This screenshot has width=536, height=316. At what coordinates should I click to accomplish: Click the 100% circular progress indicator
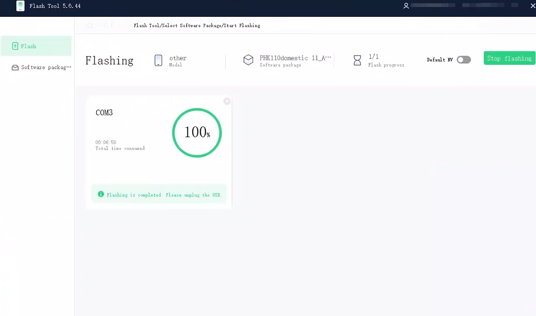pyautogui.click(x=197, y=133)
